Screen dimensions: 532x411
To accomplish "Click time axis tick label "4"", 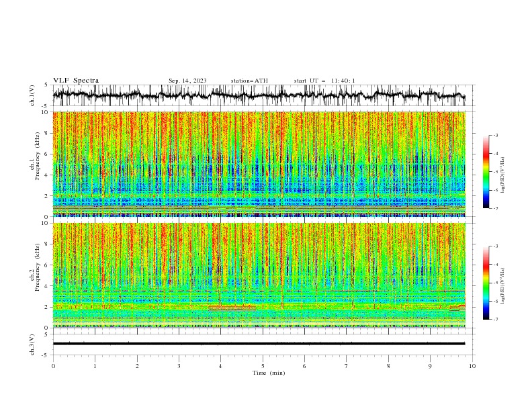I will 220,366.
